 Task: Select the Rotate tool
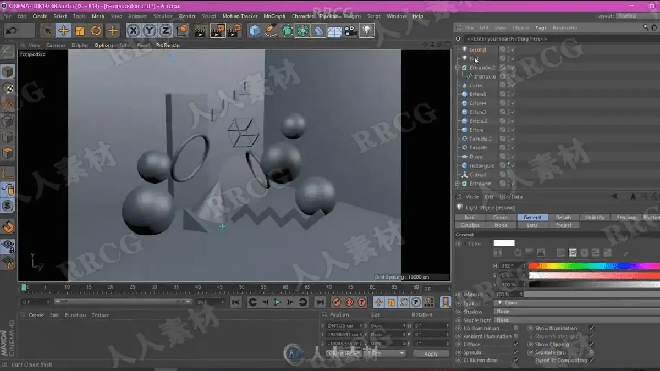96,30
